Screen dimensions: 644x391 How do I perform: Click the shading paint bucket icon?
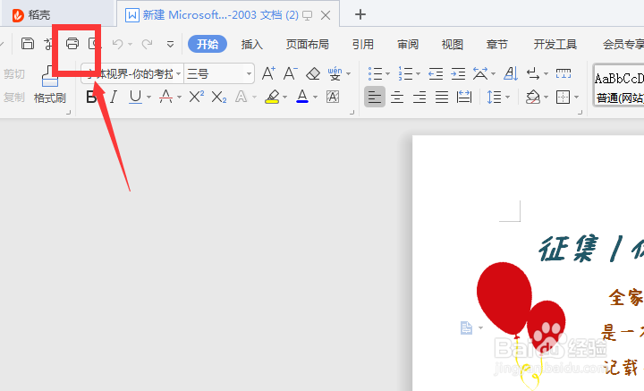pos(533,98)
